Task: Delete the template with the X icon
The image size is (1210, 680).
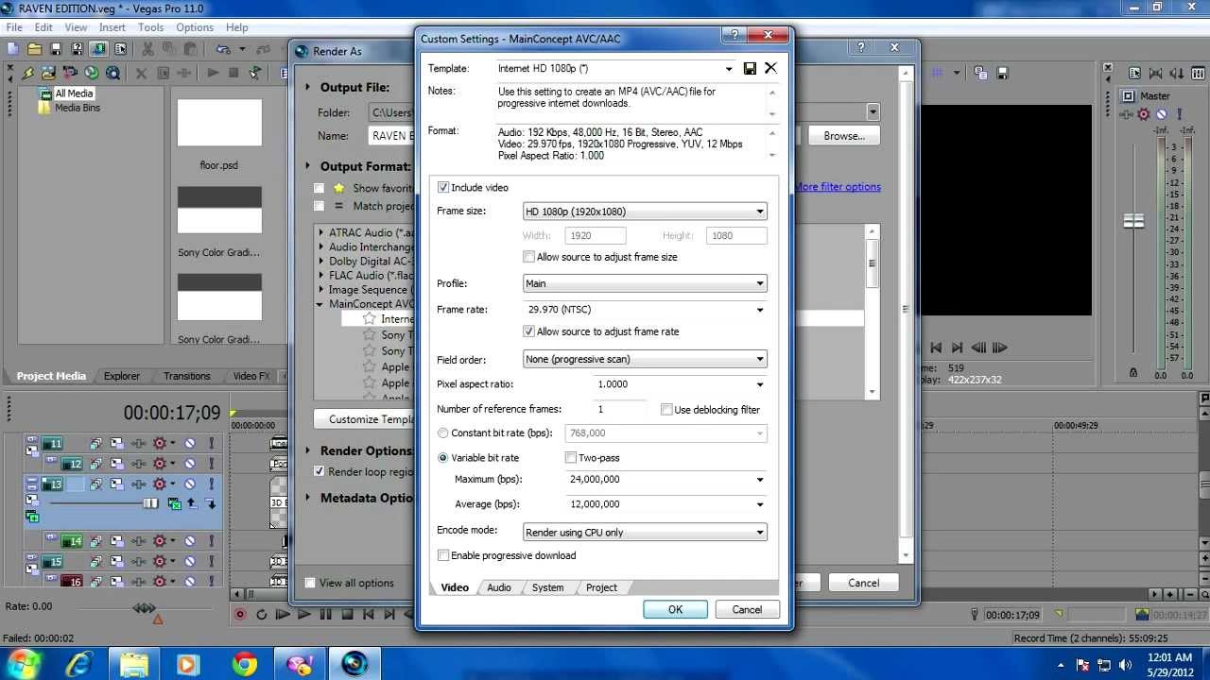Action: 770,68
